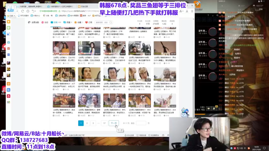Open the 隋唐英雄传27 video thumbnail
The image size is (269, 151).
pyautogui.click(x=114, y=74)
